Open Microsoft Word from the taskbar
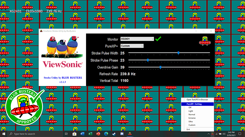The image size is (245, 137). [x=82, y=134]
